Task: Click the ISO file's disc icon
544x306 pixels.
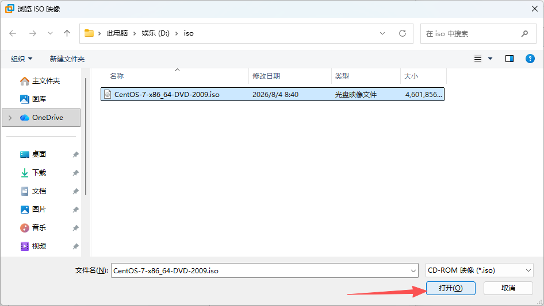Action: click(108, 94)
